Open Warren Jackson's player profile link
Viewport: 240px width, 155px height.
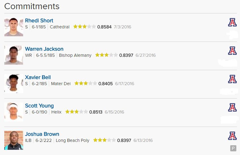coord(44,49)
